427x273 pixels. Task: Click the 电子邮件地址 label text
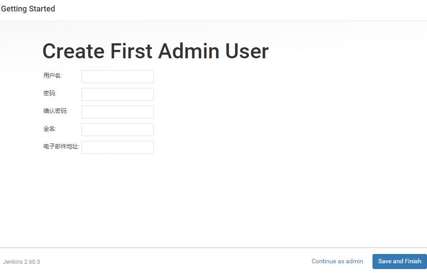point(61,146)
